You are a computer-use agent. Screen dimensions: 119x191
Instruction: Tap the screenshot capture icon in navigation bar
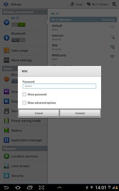pyautogui.click(x=42, y=187)
